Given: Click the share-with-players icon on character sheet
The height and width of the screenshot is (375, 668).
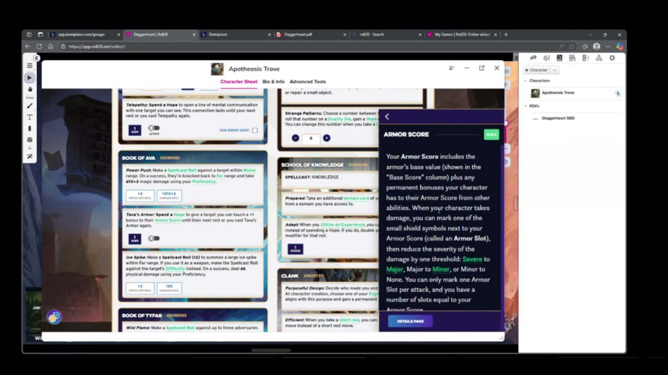Looking at the screenshot, I should (x=451, y=68).
